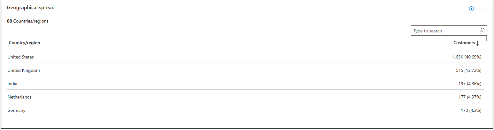
Task: Click the Customers column header
Action: 464,43
